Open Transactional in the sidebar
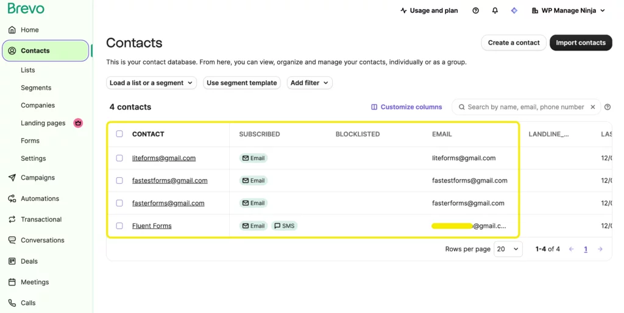This screenshot has height=313, width=624. click(41, 219)
